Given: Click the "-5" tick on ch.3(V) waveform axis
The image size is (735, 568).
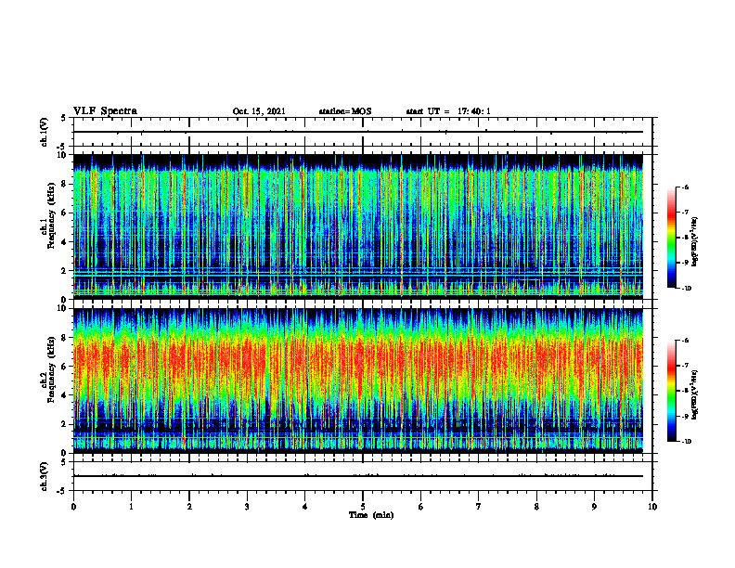Looking at the screenshot, I should tap(63, 491).
